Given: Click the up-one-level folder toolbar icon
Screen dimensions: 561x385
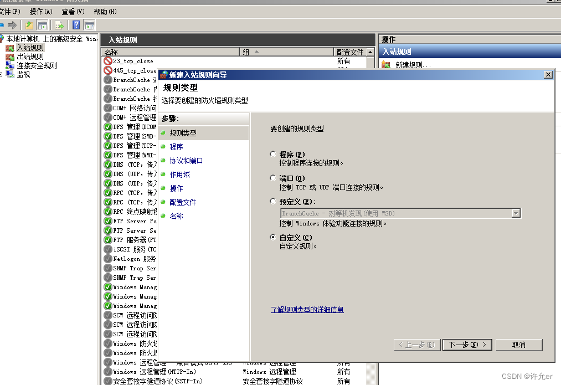Looking at the screenshot, I should point(29,25).
